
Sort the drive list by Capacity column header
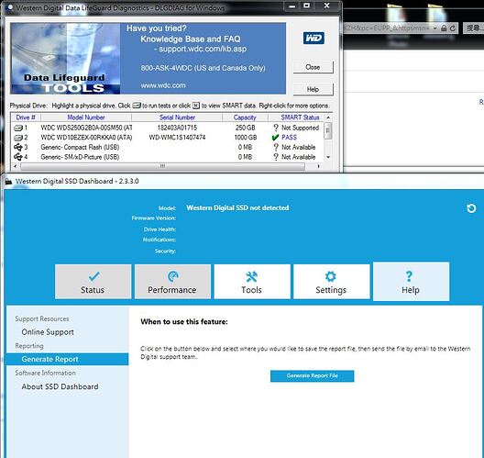[x=245, y=117]
